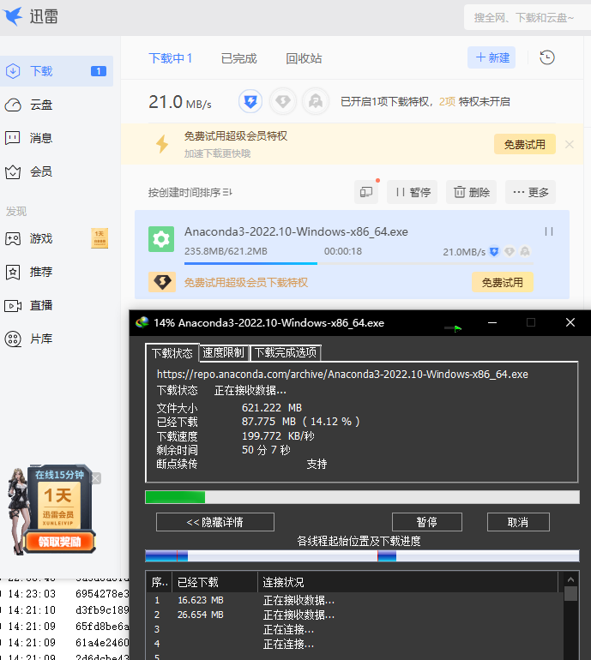Click the 14:23:03 row in background window

pyautogui.click(x=65, y=594)
